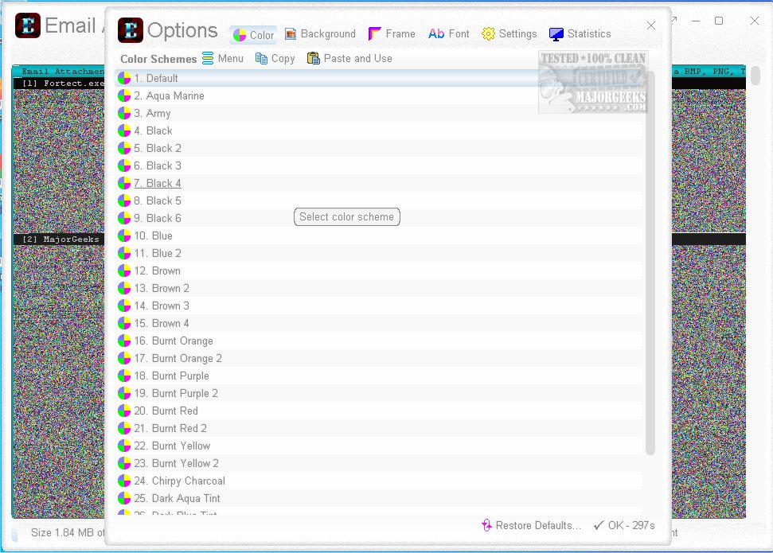Click the Copy icon in Color Schemes toolbar

(x=261, y=58)
